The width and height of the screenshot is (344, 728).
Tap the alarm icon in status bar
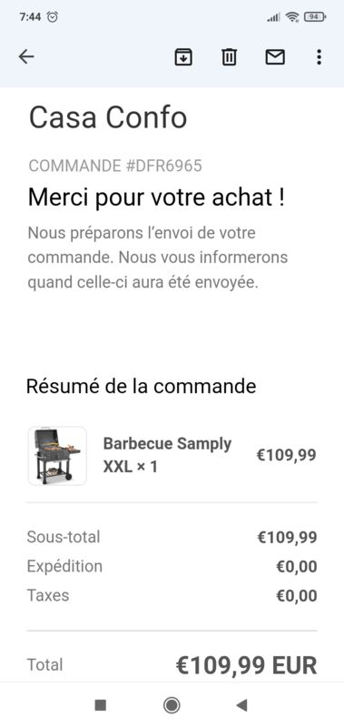point(54,17)
